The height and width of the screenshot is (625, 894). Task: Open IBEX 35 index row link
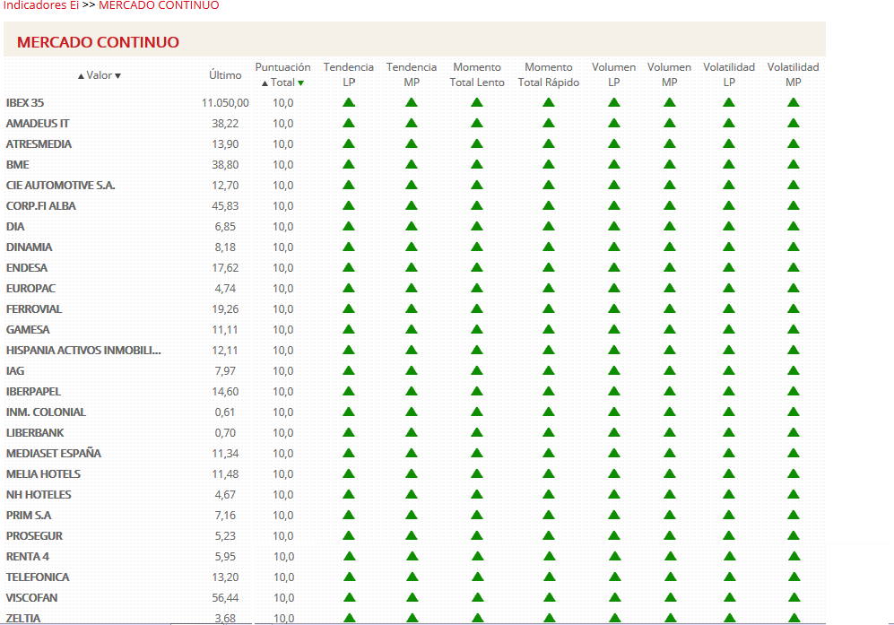point(25,102)
